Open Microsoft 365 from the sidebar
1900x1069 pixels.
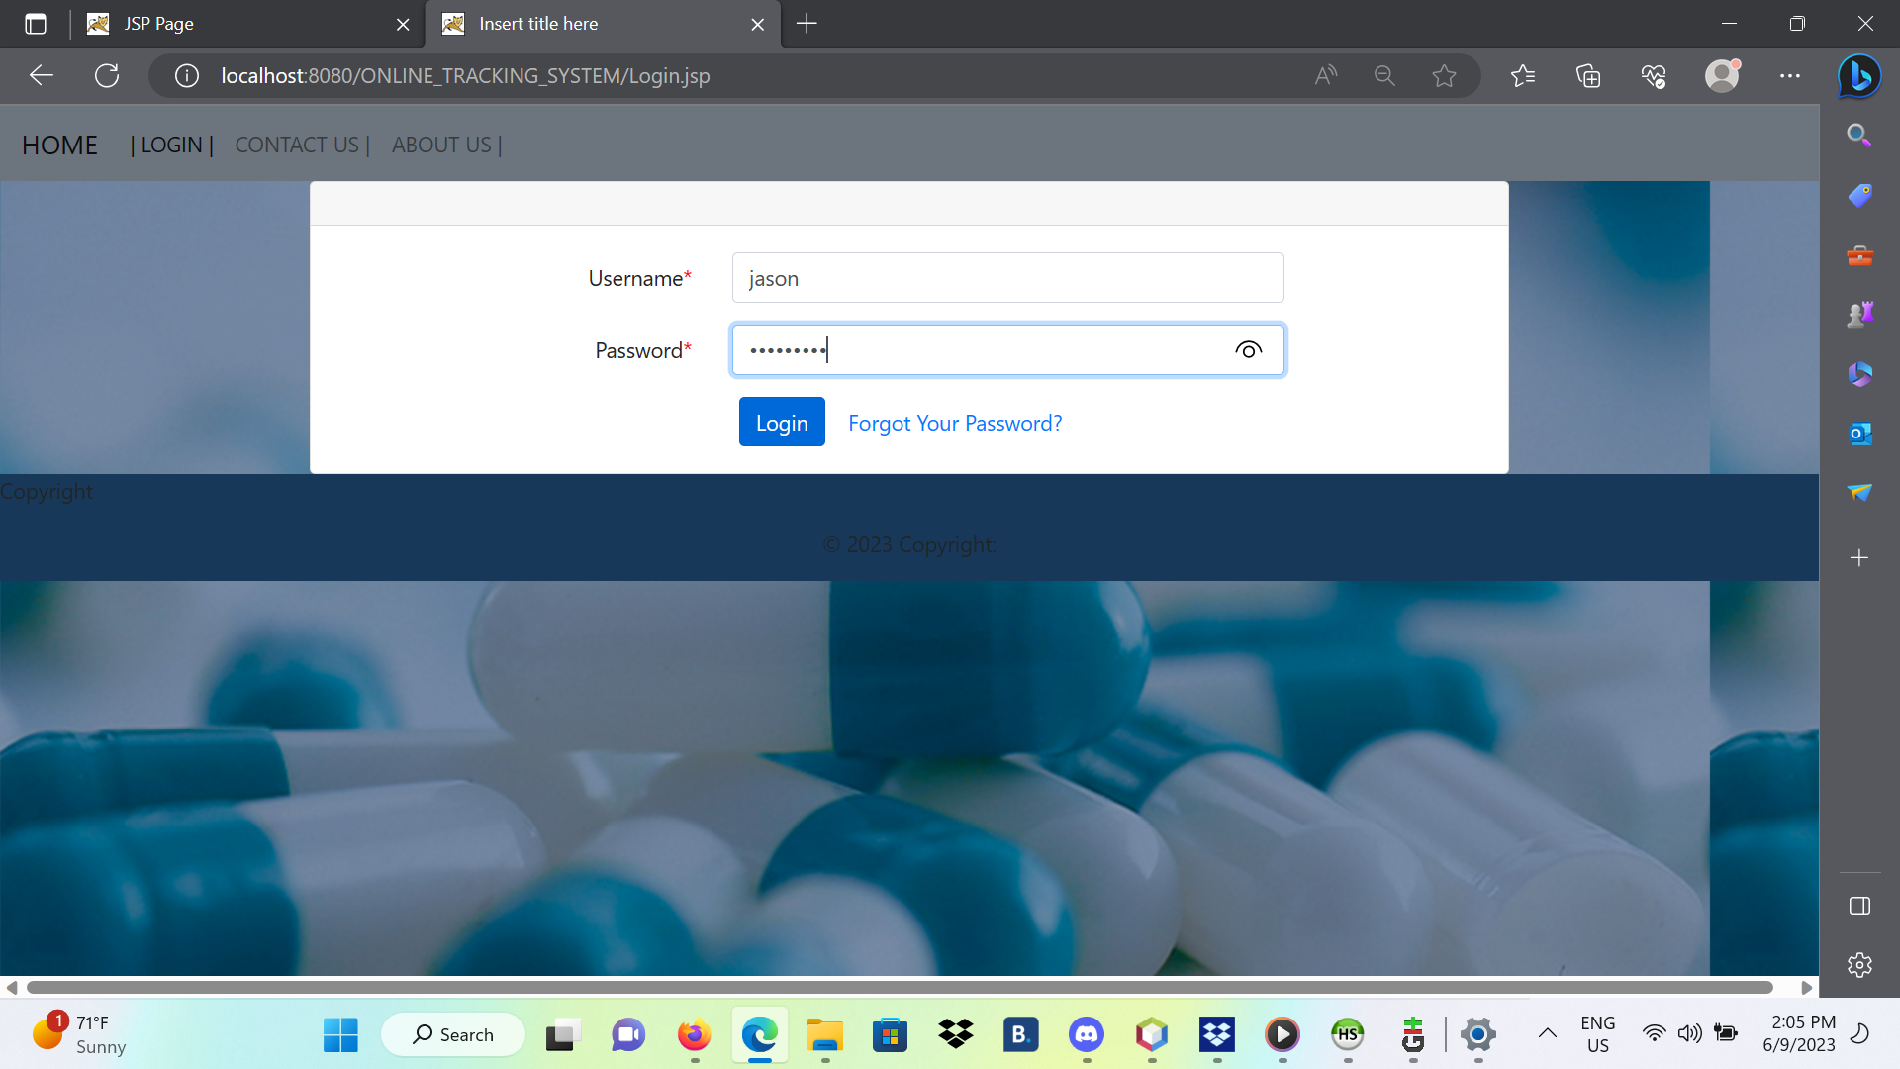1858,374
